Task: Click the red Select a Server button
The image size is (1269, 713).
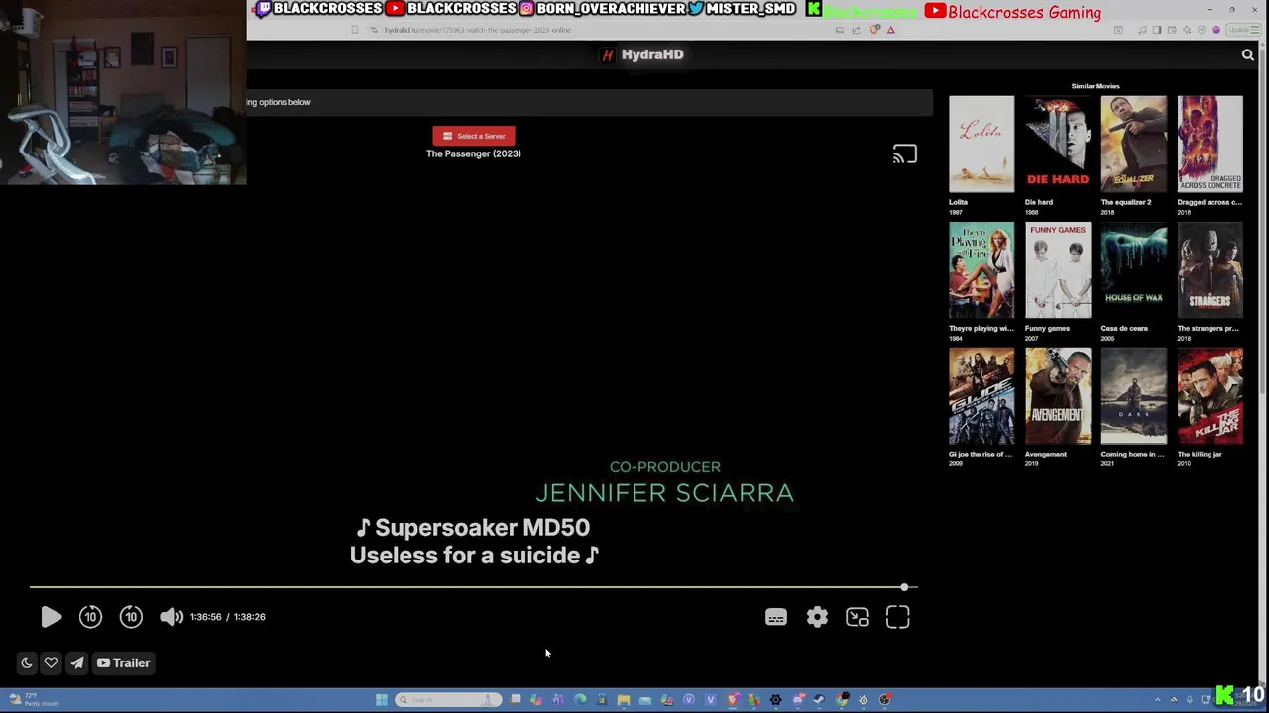Action: point(473,136)
